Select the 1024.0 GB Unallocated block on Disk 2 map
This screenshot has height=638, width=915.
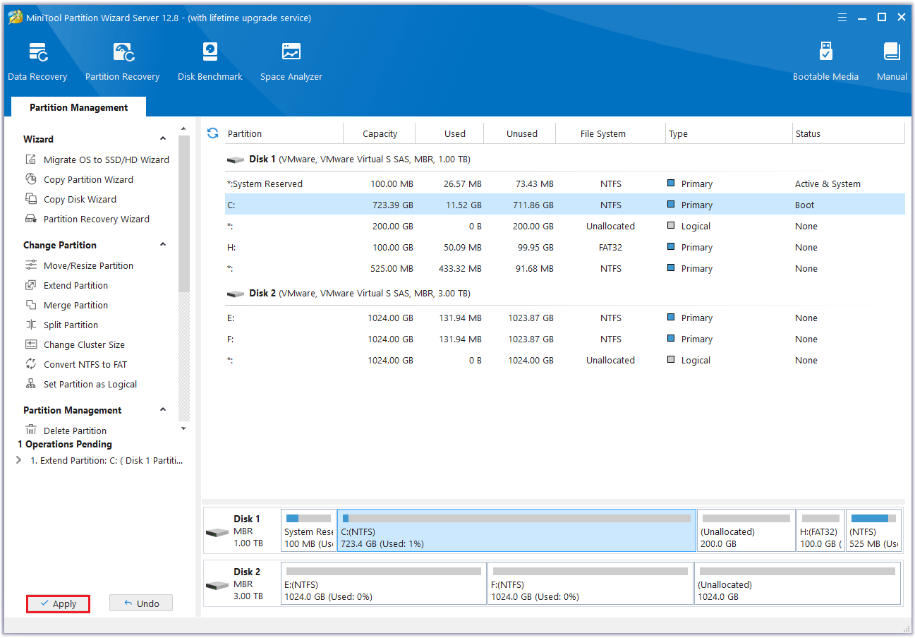[798, 584]
